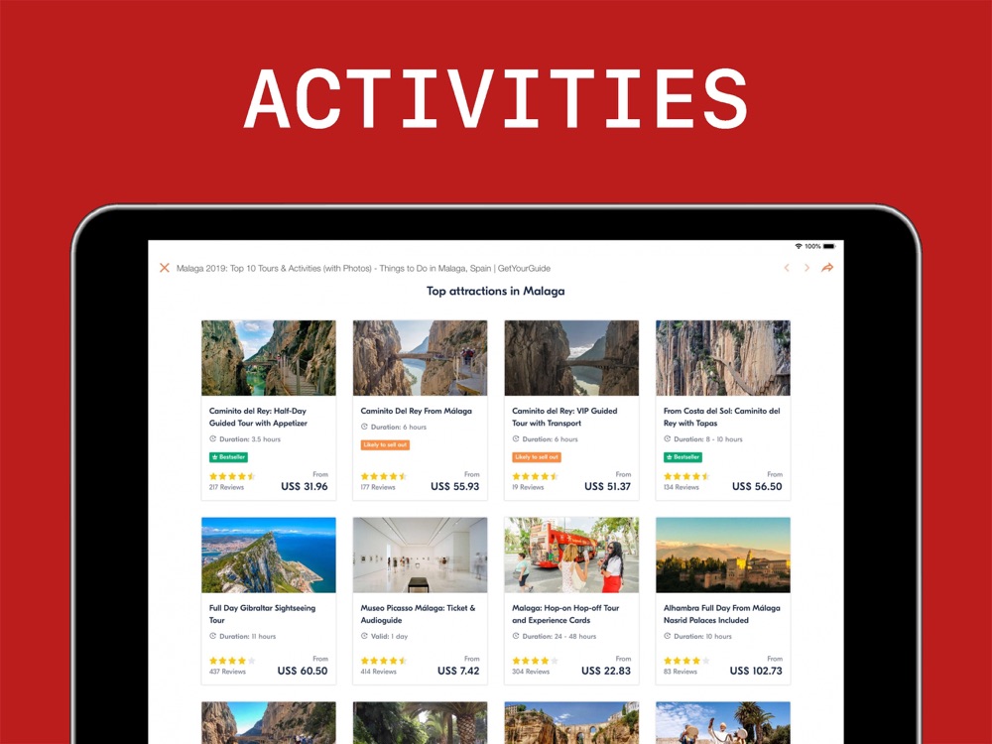Open Caminito Del Rey From Málaga photo
Screen dimensions: 992x744
(x=420, y=358)
